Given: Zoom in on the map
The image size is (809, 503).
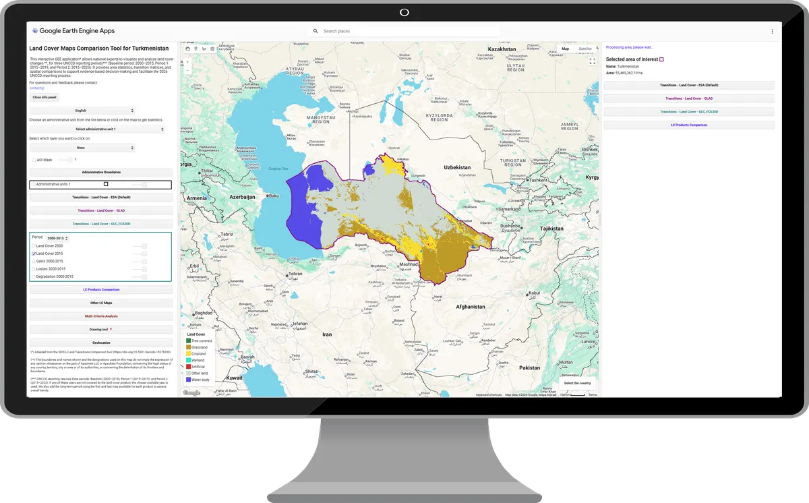Looking at the screenshot, I should click(x=187, y=62).
